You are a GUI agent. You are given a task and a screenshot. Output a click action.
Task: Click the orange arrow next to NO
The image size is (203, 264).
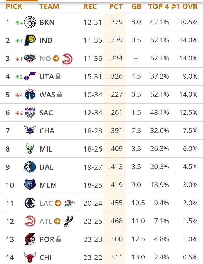coord(56,59)
